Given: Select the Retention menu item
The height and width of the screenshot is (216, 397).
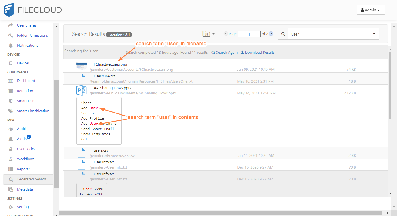Looking at the screenshot, I should coord(25,91).
